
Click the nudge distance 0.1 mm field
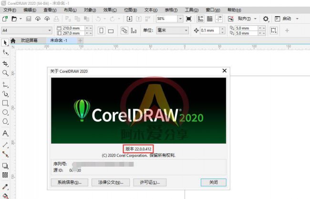click(210, 30)
